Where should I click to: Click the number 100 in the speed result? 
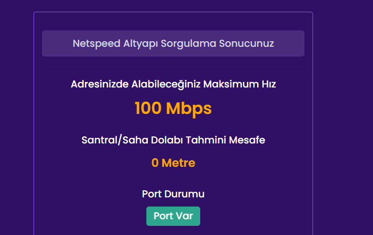point(148,108)
